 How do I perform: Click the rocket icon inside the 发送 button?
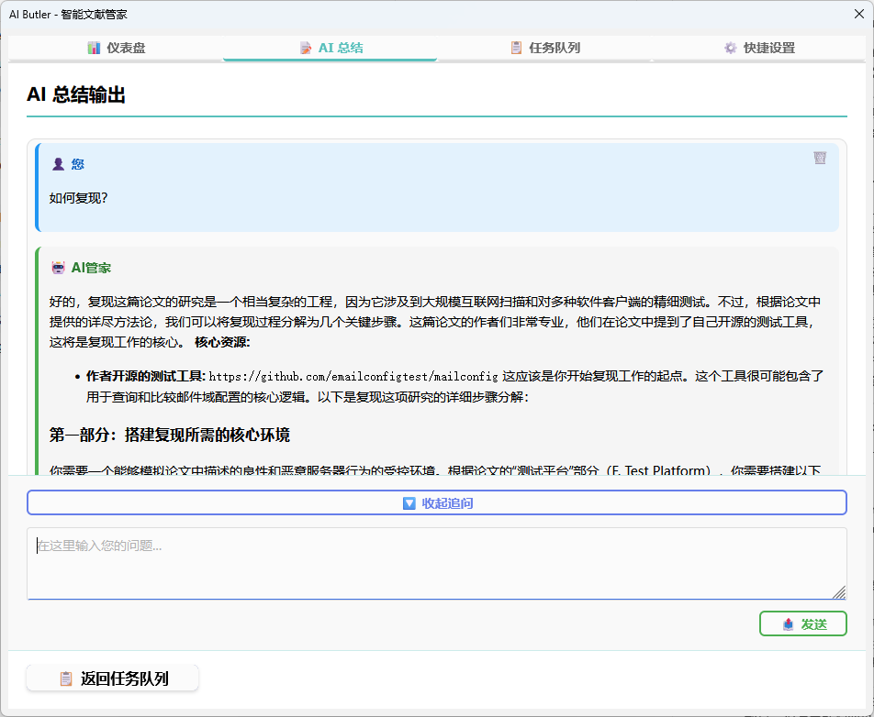click(790, 623)
